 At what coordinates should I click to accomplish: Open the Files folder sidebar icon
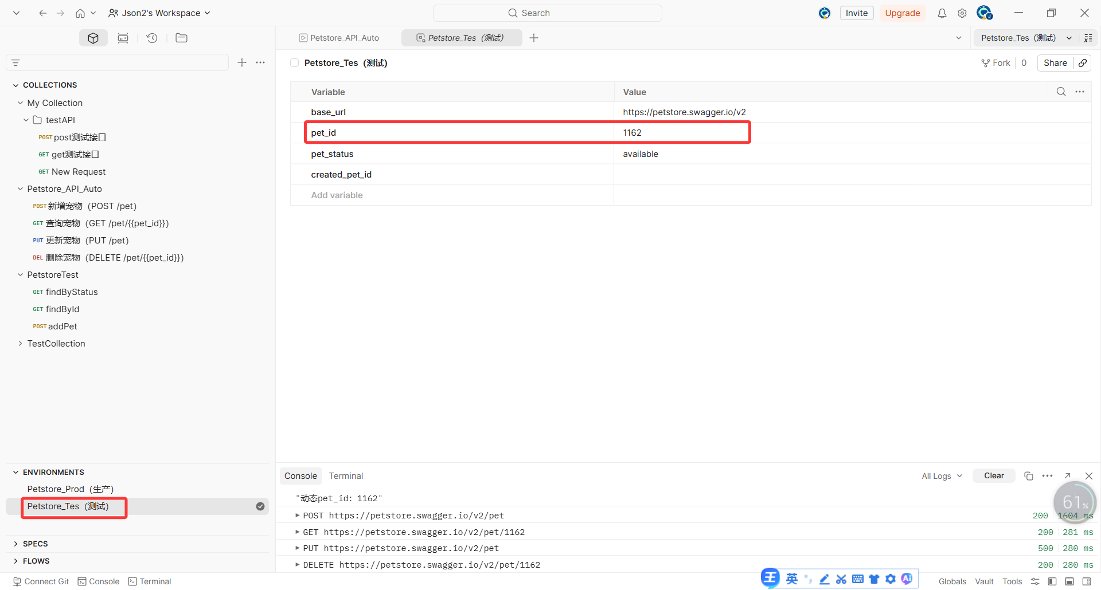(x=181, y=38)
